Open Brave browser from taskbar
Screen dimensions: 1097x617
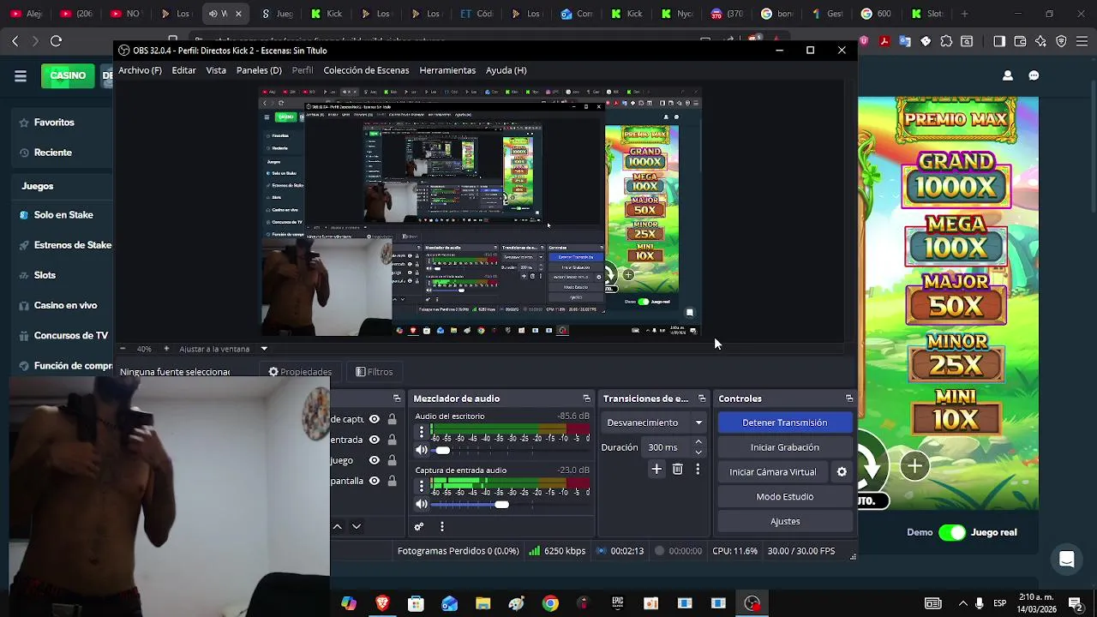tap(382, 603)
